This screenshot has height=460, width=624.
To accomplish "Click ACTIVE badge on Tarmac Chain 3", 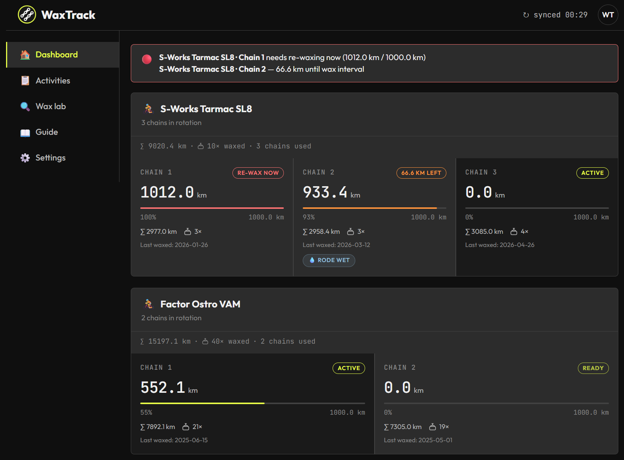I will point(592,173).
